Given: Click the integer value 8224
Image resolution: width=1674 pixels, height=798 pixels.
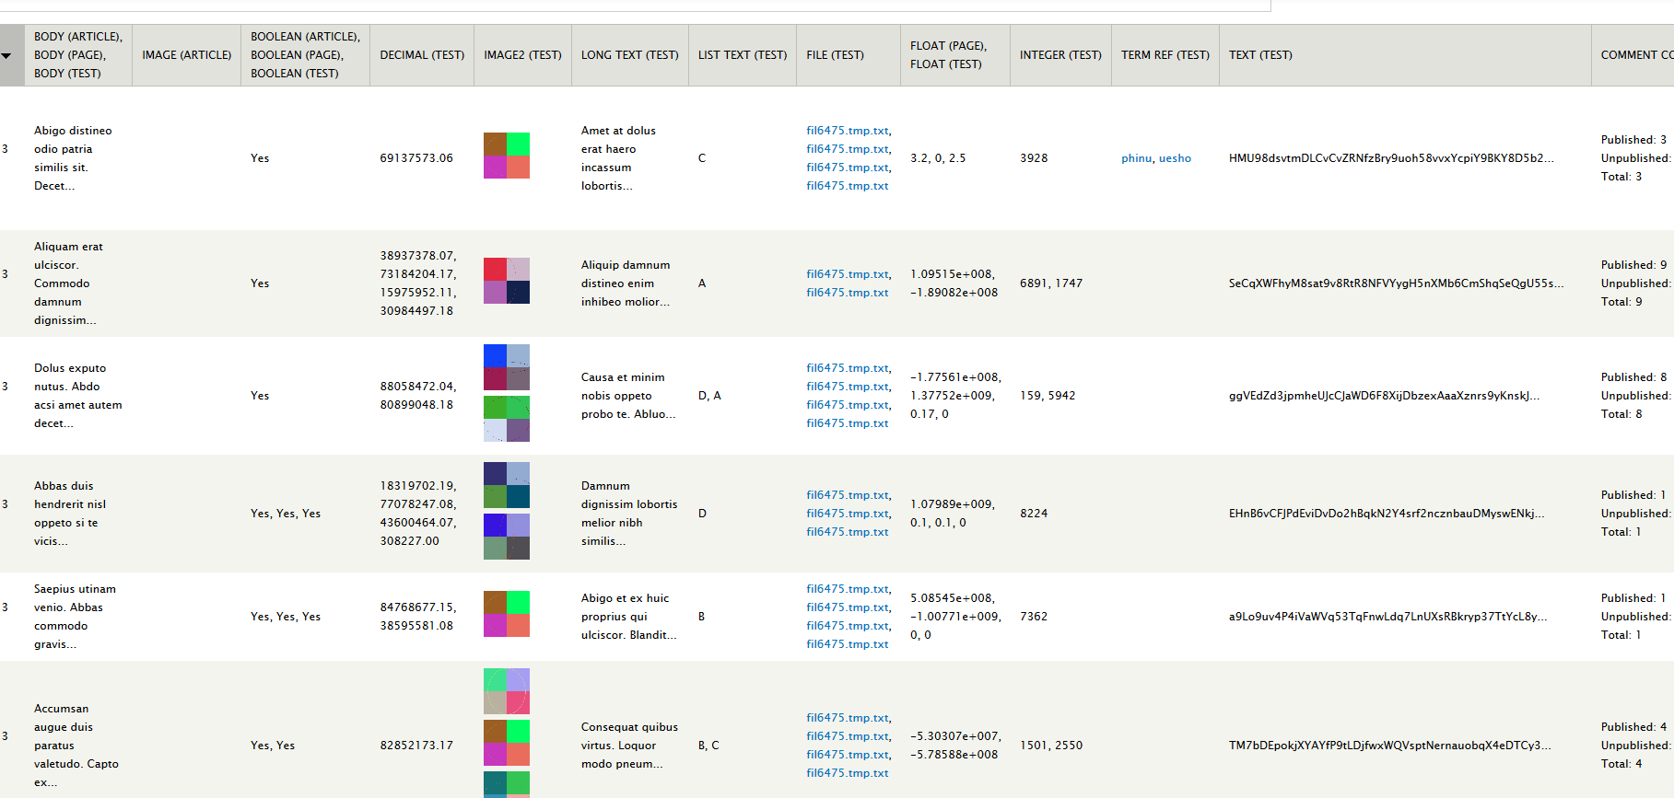Looking at the screenshot, I should pyautogui.click(x=1034, y=514).
